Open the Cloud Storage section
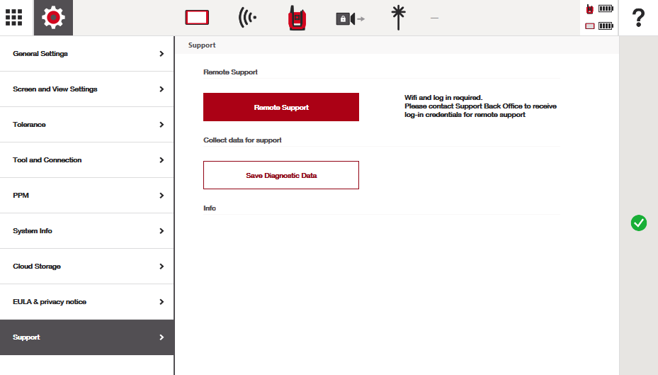 86,267
